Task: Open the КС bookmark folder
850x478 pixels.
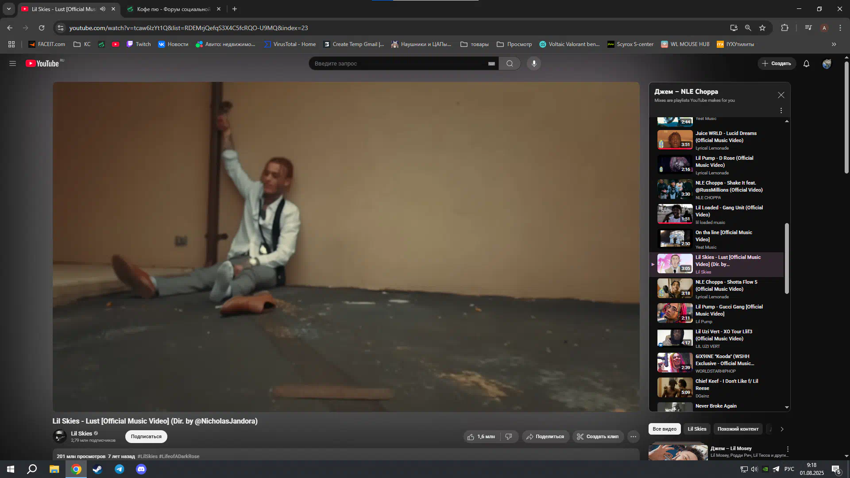Action: pyautogui.click(x=82, y=44)
